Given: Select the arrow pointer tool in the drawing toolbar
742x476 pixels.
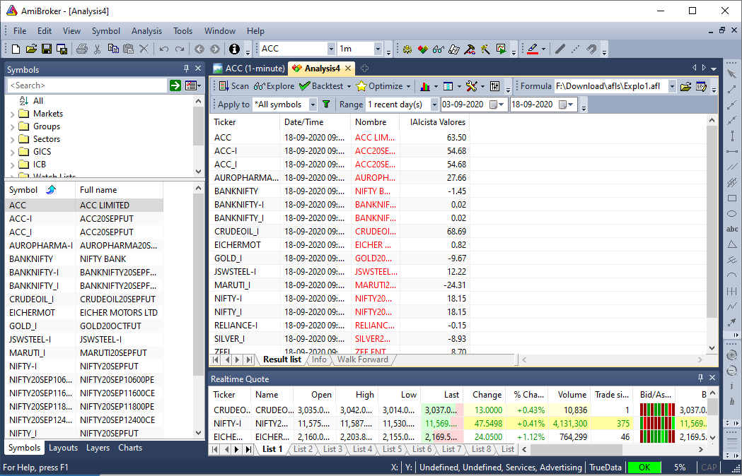Looking at the screenshot, I should 732,73.
